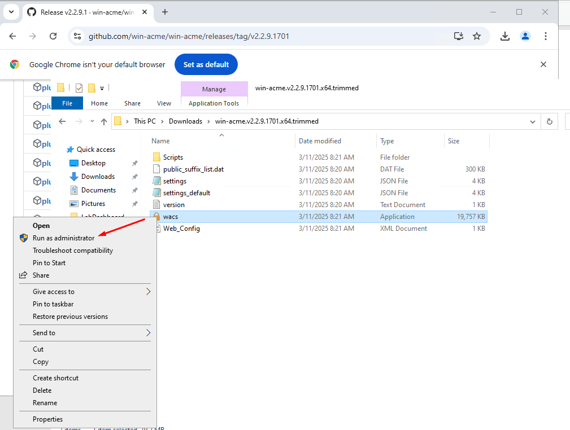
Task: Open Share tab in Explorer ribbon
Action: [132, 103]
